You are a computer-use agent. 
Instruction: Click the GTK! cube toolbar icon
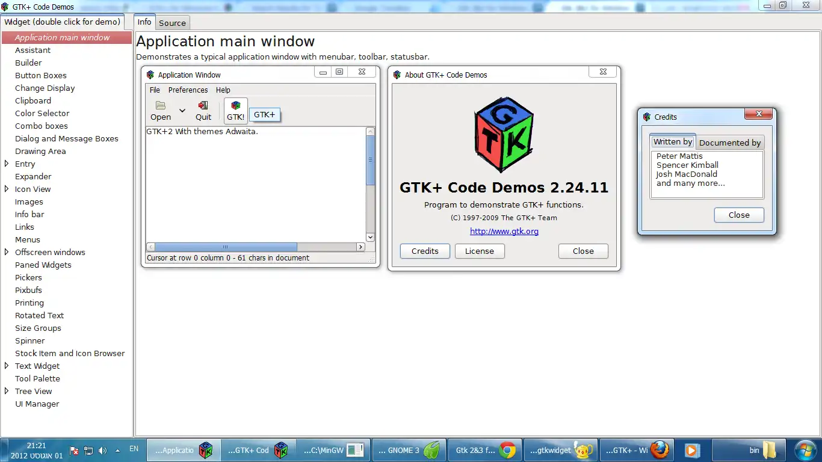coord(235,105)
